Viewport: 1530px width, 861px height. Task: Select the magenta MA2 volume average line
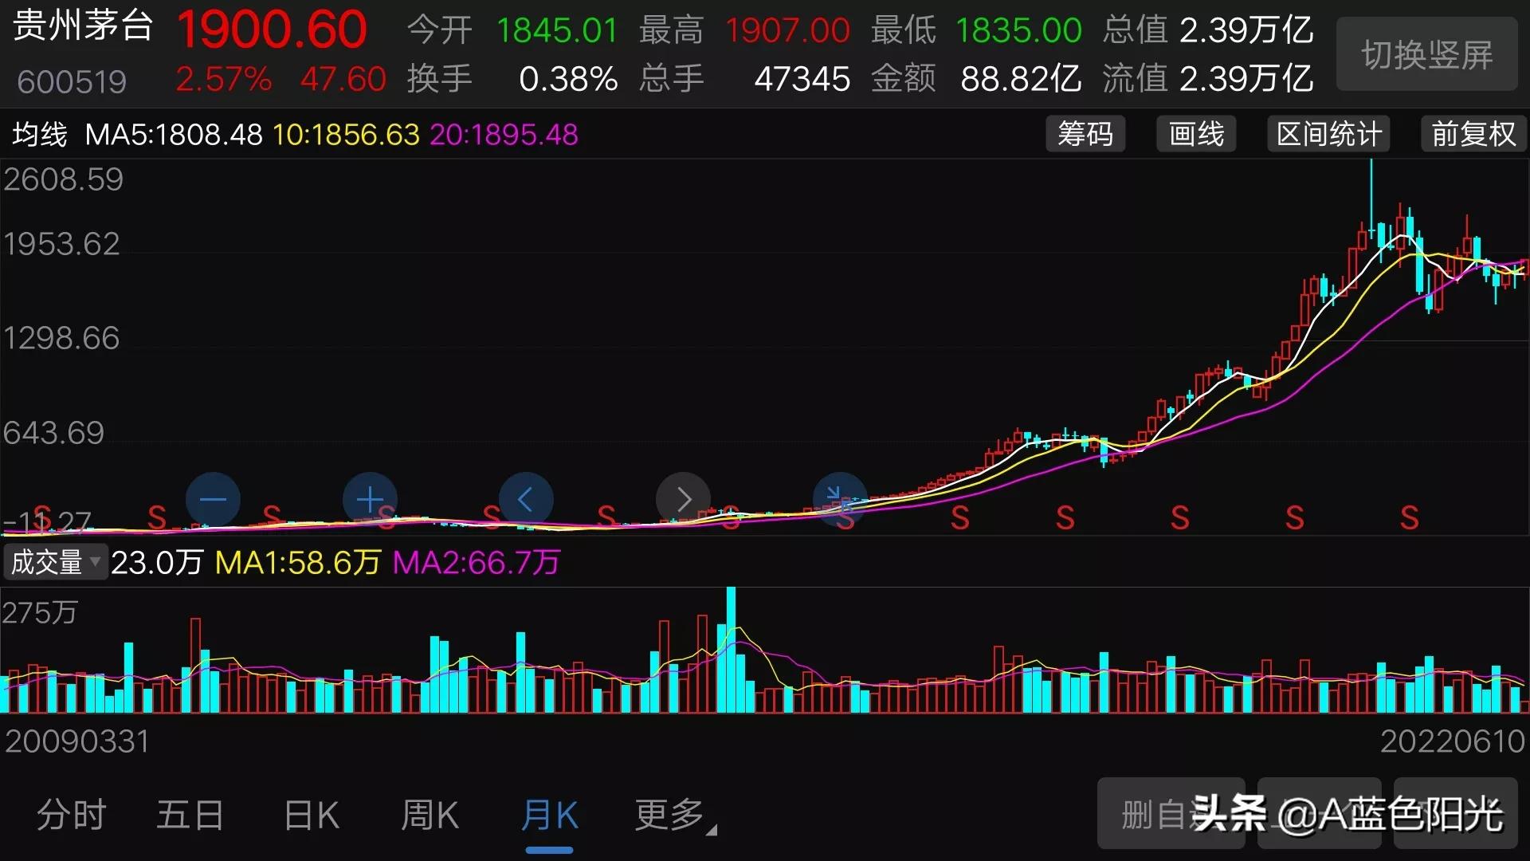[x=476, y=562]
